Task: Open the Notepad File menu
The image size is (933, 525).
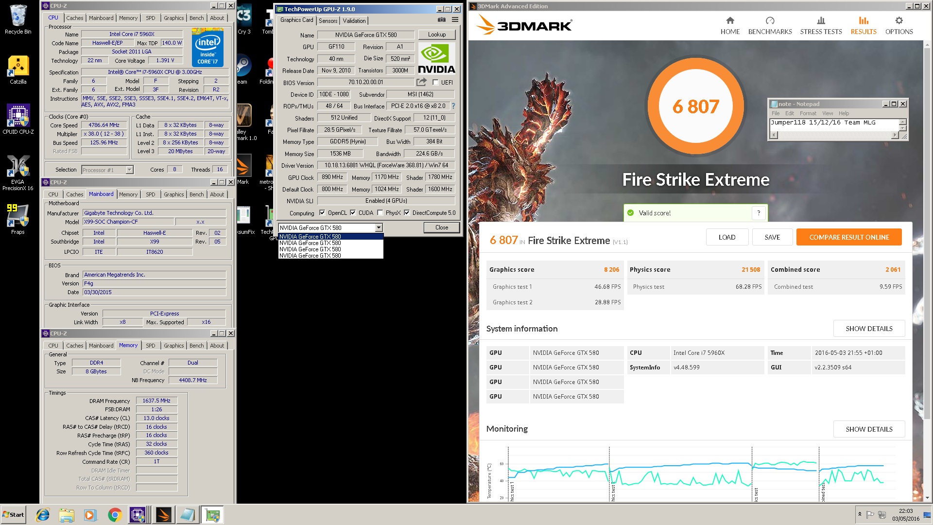Action: pyautogui.click(x=776, y=113)
